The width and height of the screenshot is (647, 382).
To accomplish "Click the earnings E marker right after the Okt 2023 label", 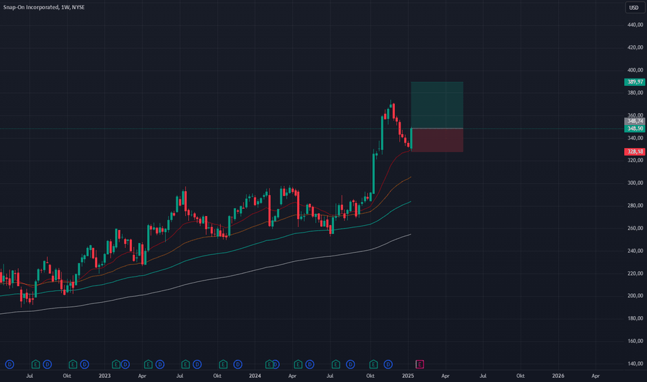I will click(224, 364).
